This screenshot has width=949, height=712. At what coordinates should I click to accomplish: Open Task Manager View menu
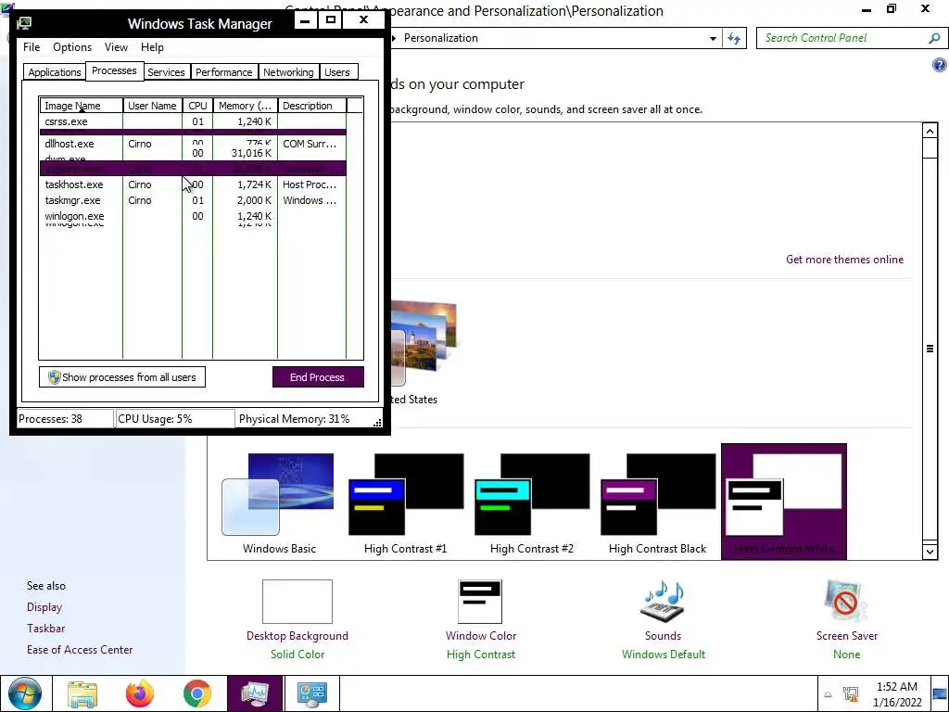pos(116,47)
